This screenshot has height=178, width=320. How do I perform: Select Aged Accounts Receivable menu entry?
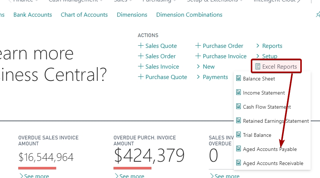coord(273,163)
